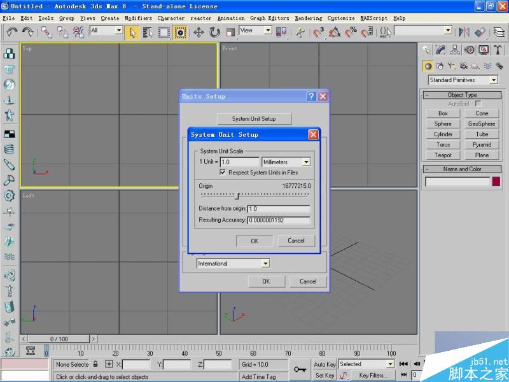Pick the object color swatch

click(496, 181)
